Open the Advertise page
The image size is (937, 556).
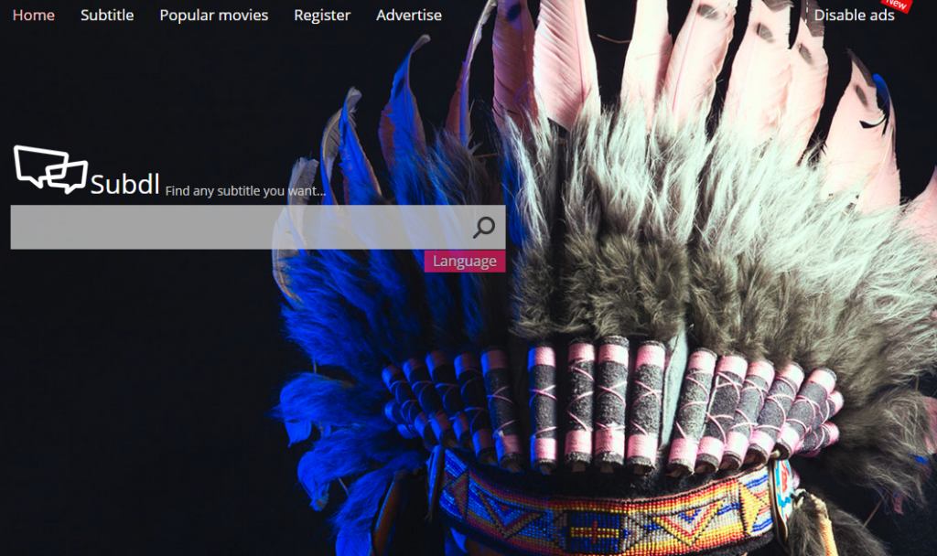409,15
